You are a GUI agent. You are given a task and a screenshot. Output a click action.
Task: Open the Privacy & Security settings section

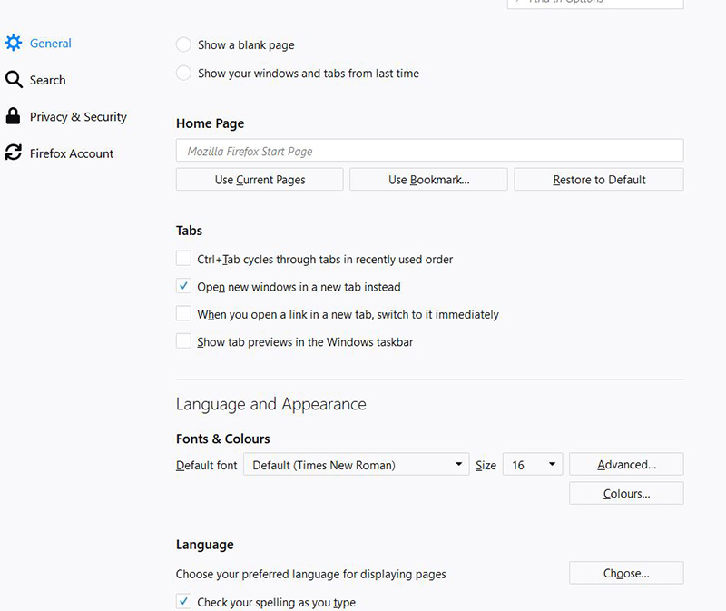click(78, 117)
